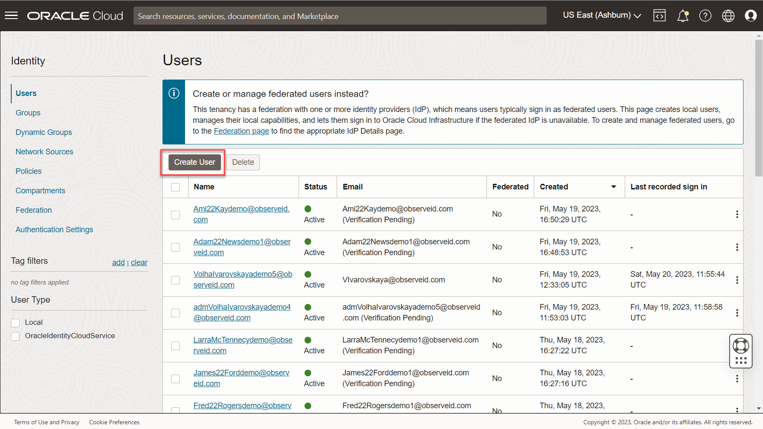Select Authentication Settings in the sidebar

pyautogui.click(x=54, y=230)
